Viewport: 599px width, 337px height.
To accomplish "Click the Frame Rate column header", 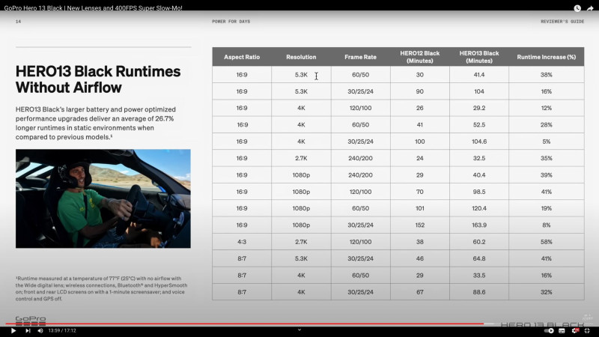I will pos(360,57).
